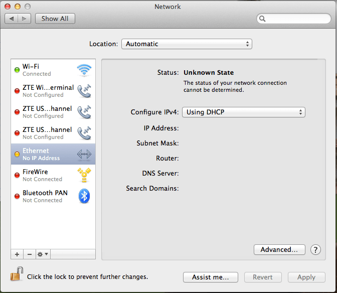This screenshot has height=293, width=337.
Task: Click the magnifier icon in search field
Action: pyautogui.click(x=262, y=19)
